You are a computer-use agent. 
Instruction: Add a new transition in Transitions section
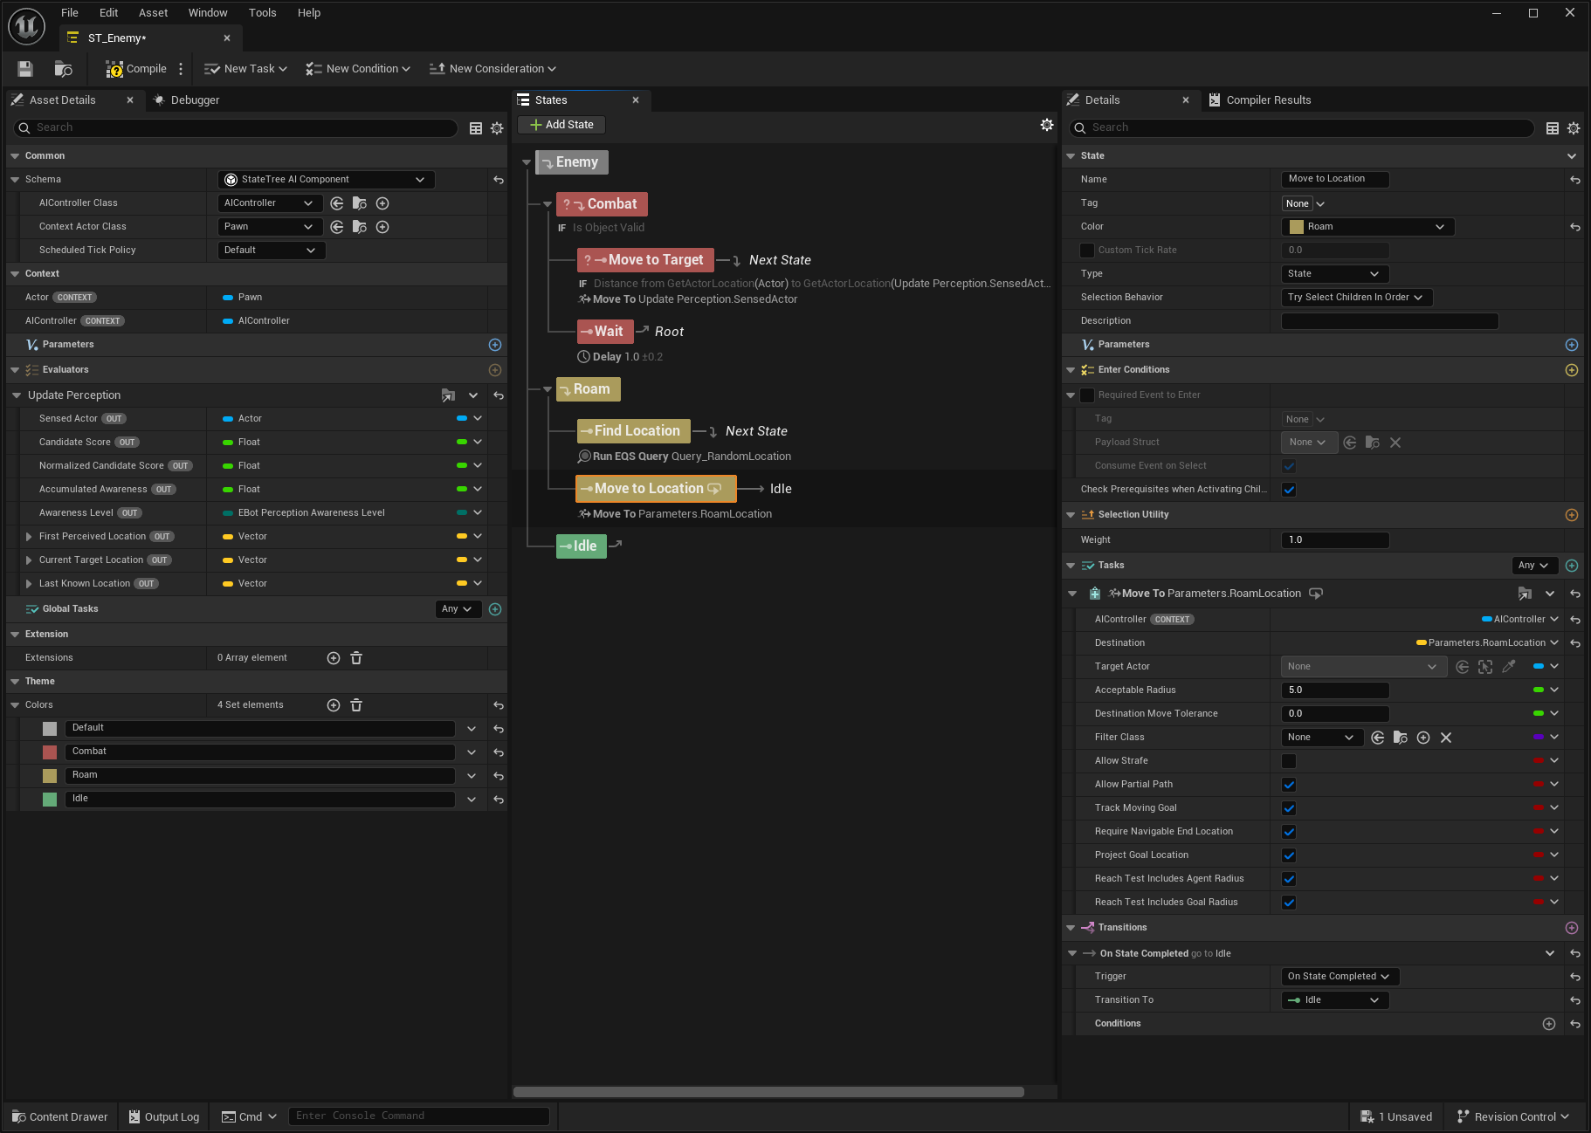click(1571, 928)
